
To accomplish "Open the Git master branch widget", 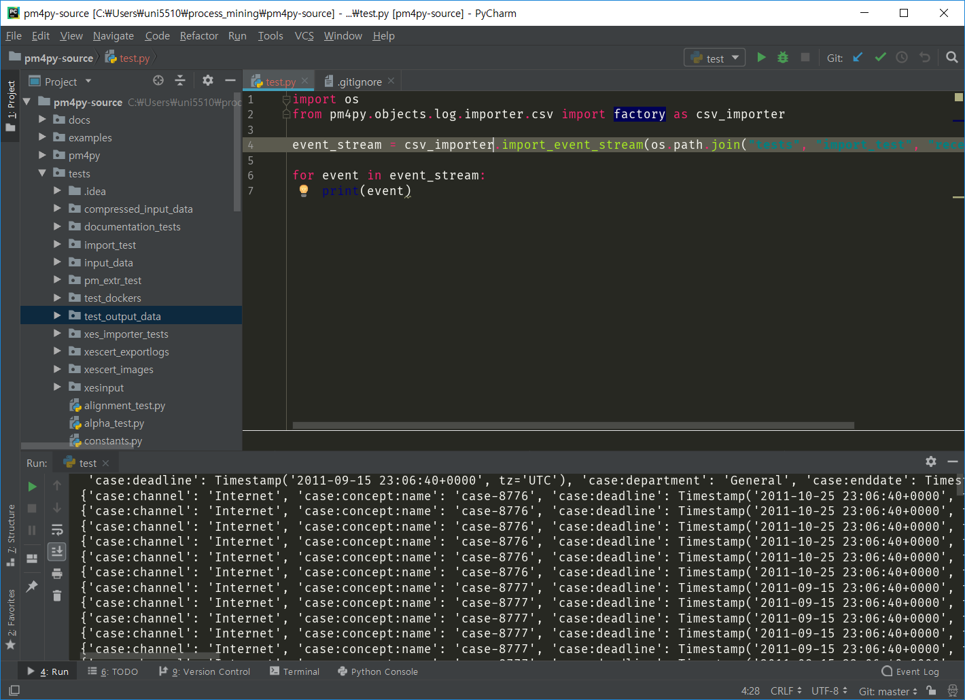I will (888, 691).
